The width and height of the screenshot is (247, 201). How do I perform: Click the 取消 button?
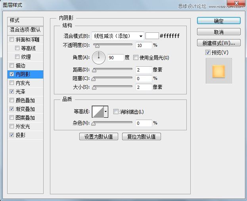click(x=219, y=32)
